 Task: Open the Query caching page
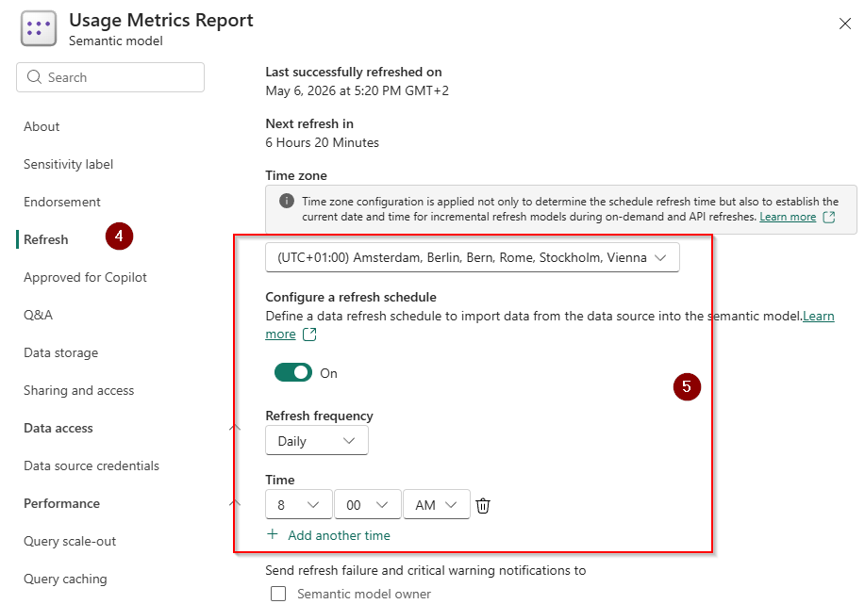(65, 579)
